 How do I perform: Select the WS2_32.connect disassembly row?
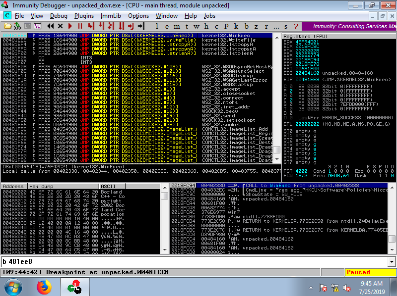[x=137, y=98]
